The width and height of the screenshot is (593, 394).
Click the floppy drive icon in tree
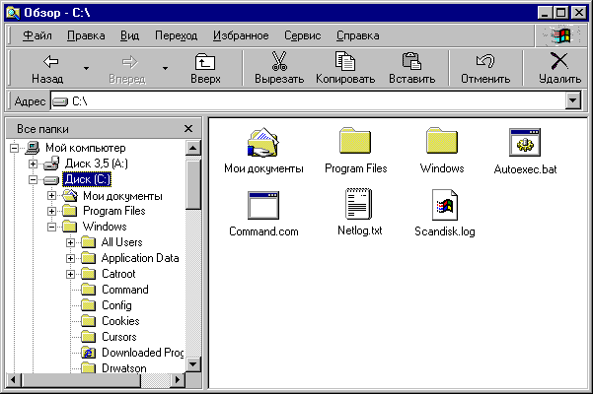pos(51,164)
